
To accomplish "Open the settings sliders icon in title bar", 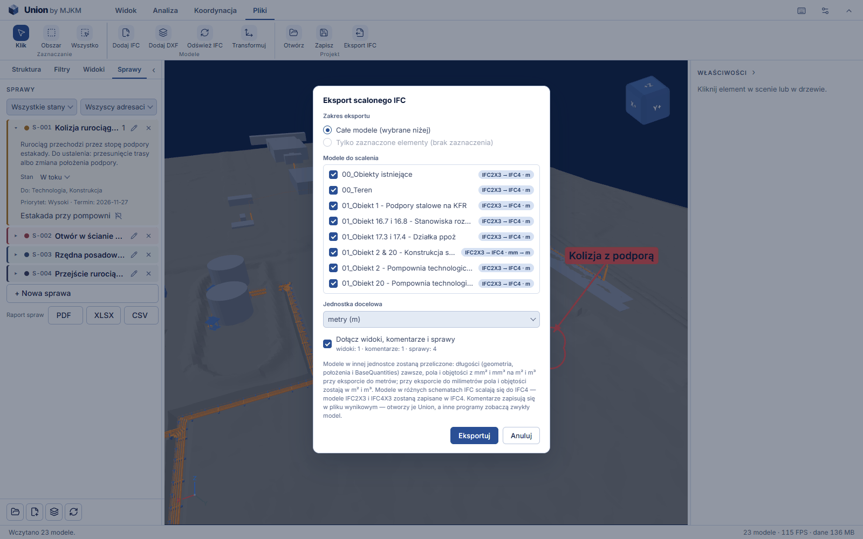I will coord(825,11).
